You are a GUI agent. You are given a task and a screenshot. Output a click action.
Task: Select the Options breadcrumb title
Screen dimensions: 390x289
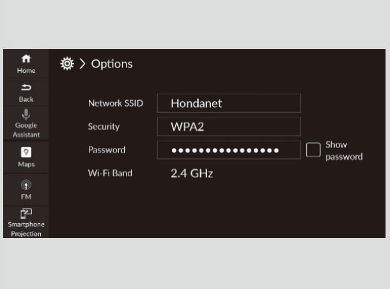112,64
